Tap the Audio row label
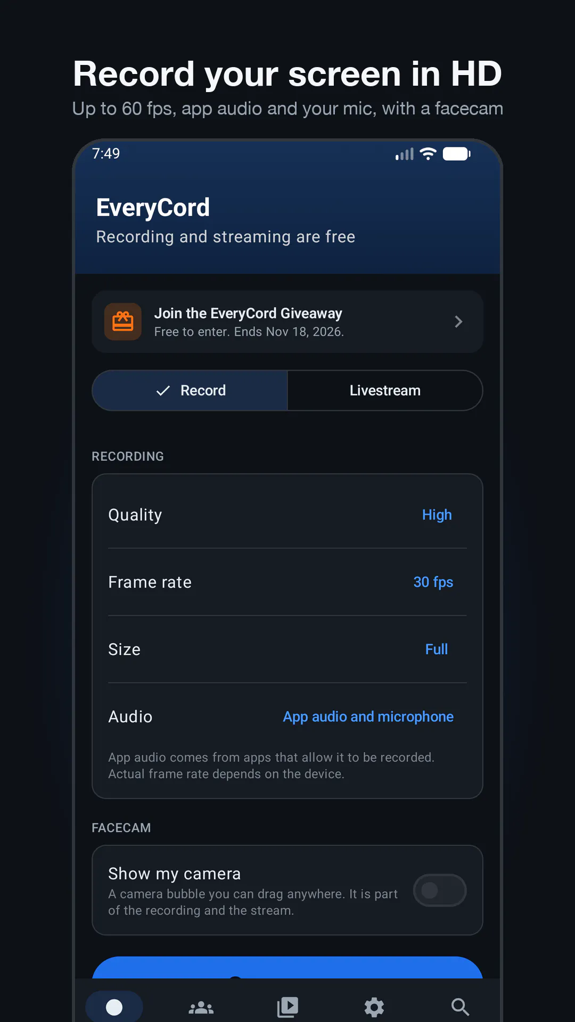 coord(130,717)
